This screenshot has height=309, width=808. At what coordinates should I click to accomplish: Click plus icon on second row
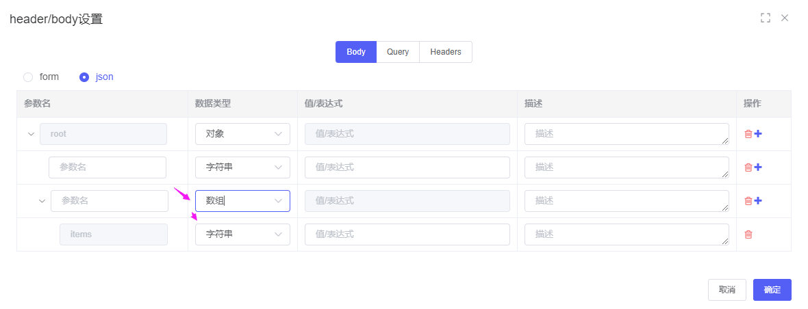pos(758,167)
